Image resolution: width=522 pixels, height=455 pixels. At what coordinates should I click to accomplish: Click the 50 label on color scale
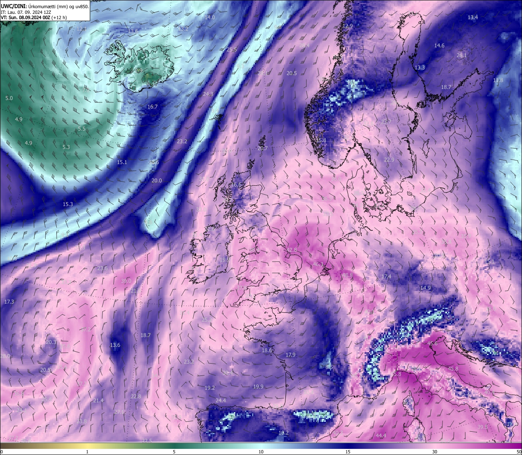tap(519, 452)
